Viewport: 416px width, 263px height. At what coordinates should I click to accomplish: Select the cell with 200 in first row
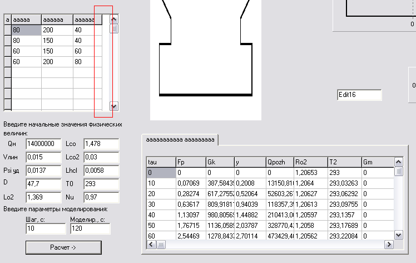coord(57,30)
